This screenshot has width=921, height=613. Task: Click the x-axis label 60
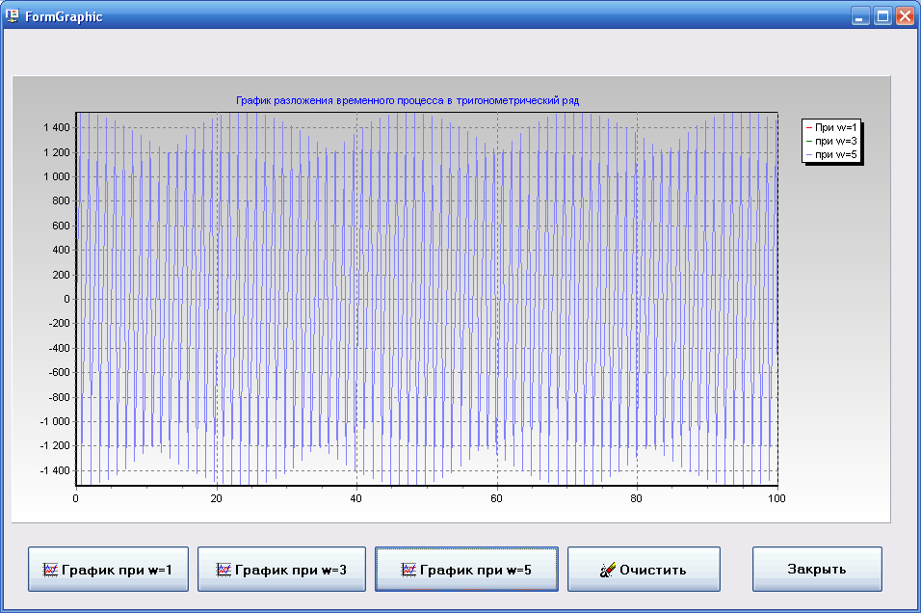click(x=496, y=498)
